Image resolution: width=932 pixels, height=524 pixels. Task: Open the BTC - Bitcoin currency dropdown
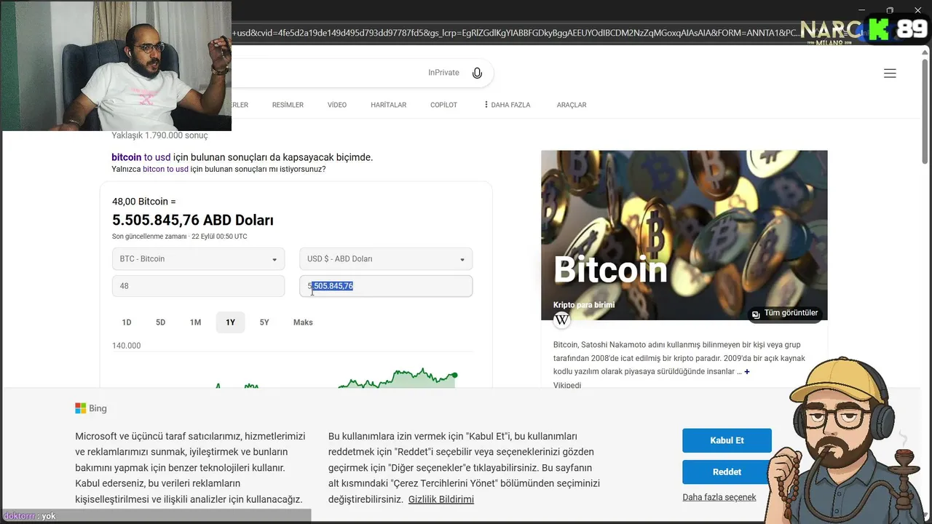[x=198, y=259]
